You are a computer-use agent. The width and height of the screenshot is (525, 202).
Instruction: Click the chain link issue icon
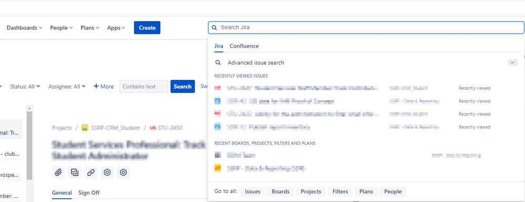91,172
